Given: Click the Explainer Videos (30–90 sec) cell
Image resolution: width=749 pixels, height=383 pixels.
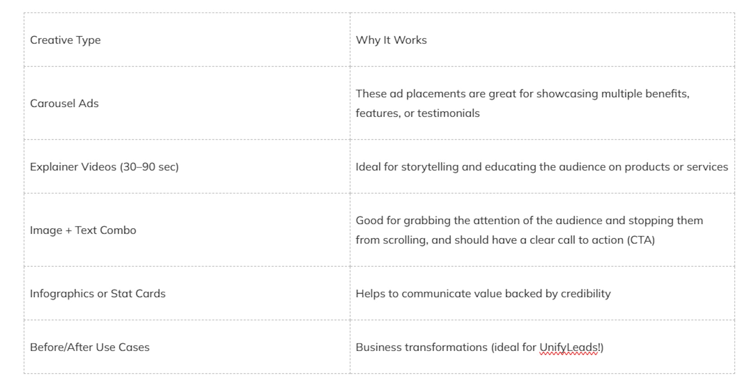Looking at the screenshot, I should [x=187, y=167].
